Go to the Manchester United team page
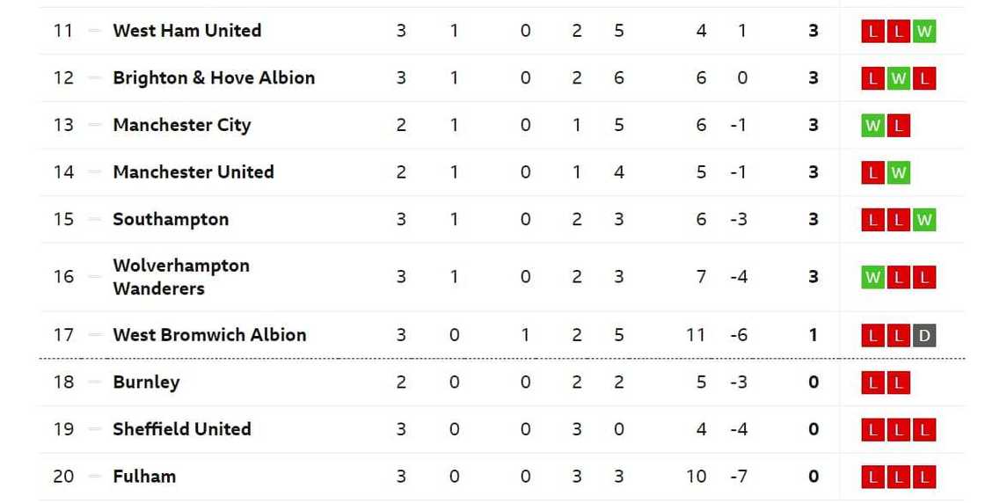 coord(193,172)
